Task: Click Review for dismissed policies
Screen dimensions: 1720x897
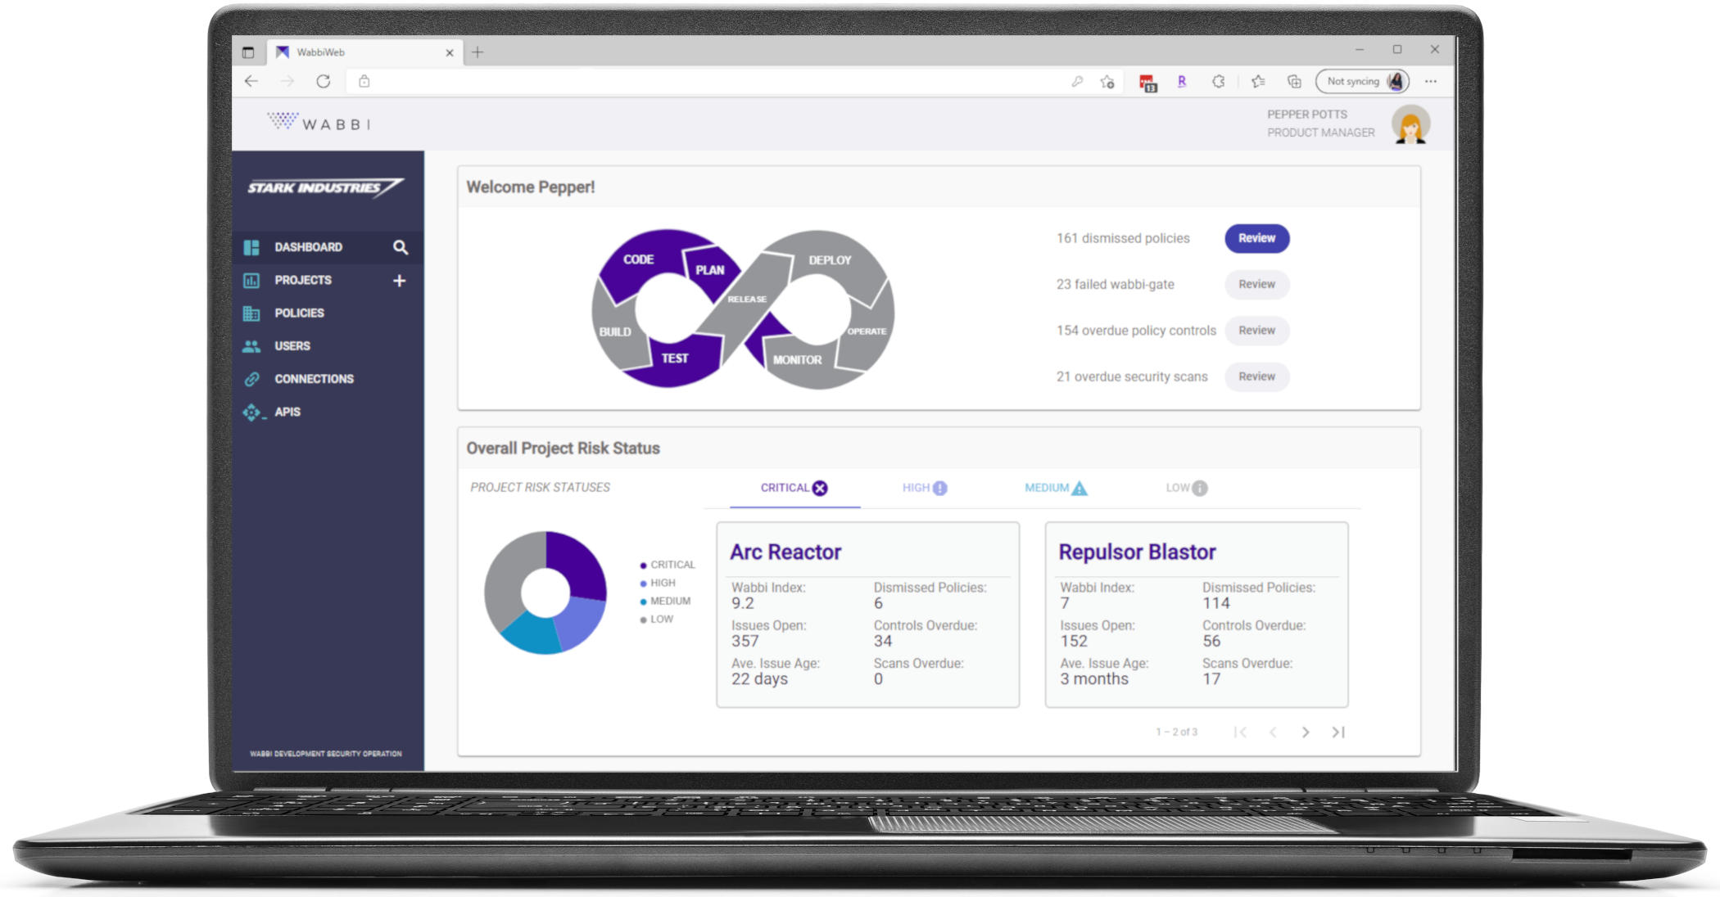Action: 1255,237
